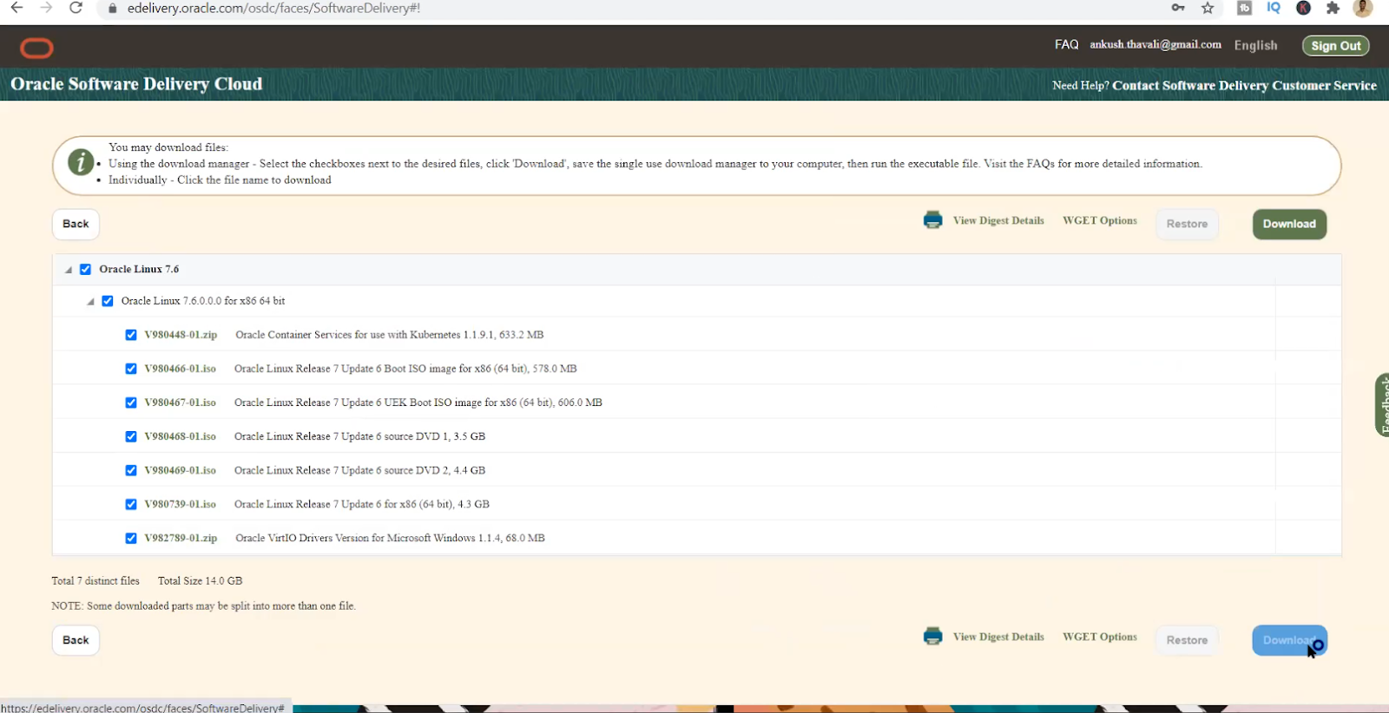This screenshot has height=713, width=1389.
Task: Click the top printer icon near View Digest Details
Action: pyautogui.click(x=933, y=220)
